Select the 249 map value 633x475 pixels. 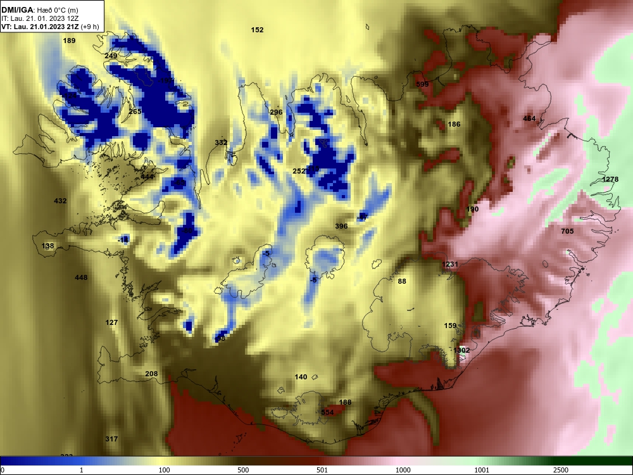[x=111, y=56]
